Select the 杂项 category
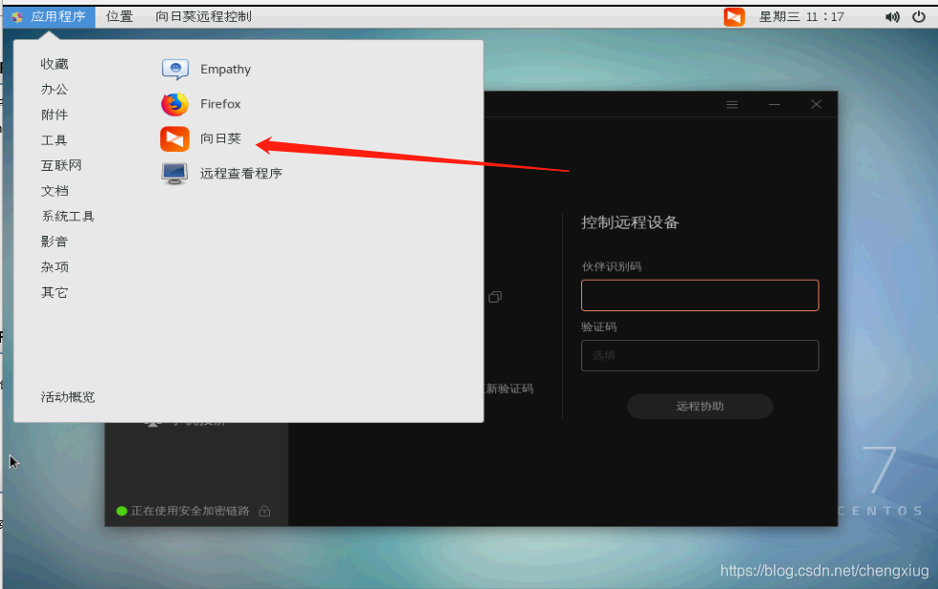The image size is (938, 589). click(54, 267)
